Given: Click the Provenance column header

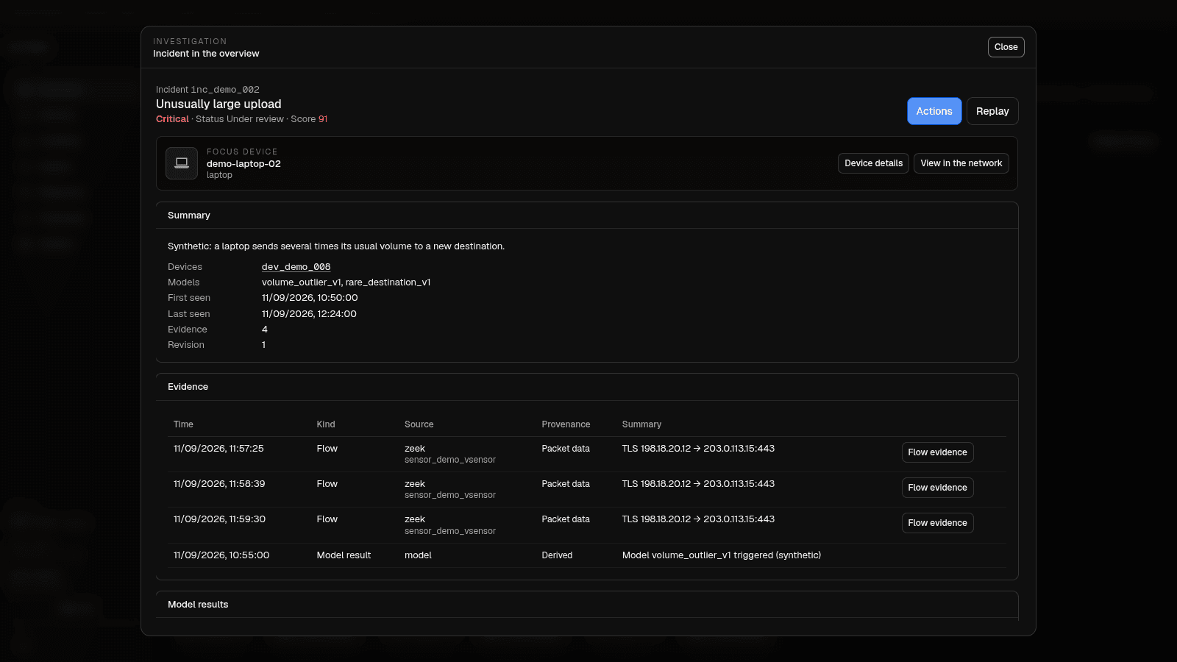Looking at the screenshot, I should (566, 424).
